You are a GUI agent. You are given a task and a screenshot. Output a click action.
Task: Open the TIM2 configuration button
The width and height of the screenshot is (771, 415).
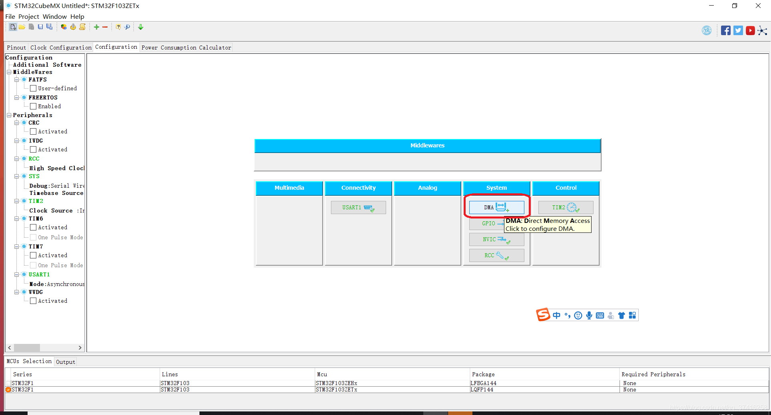566,207
